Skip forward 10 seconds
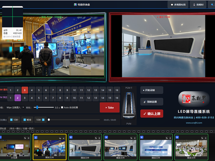Viewport: 215px width, 161px height. click(40, 120)
